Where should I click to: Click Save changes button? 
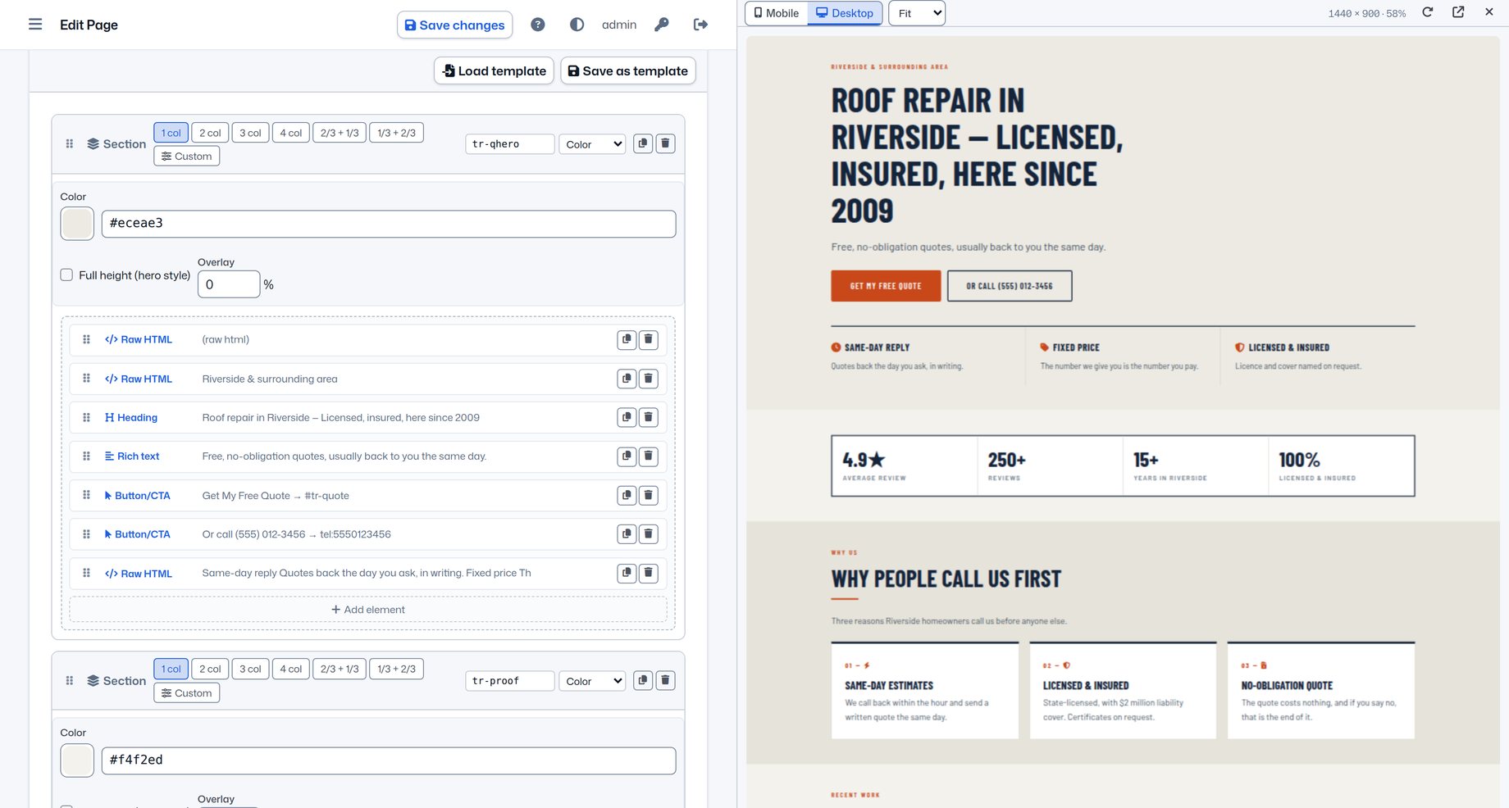(x=455, y=25)
